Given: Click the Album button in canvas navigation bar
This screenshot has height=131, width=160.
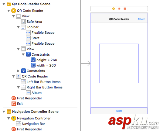Looking at the screenshot, I should click(141, 19).
